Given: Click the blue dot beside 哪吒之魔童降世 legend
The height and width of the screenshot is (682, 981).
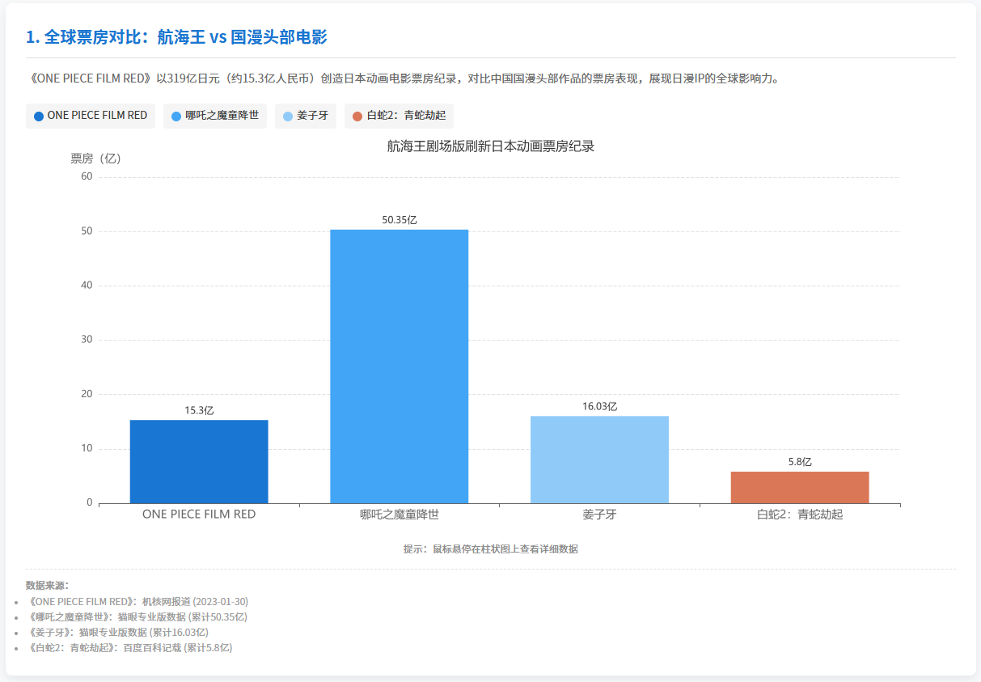Looking at the screenshot, I should coord(176,116).
